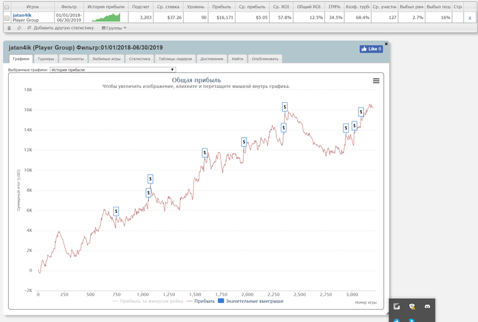Click the '$16,171' profit cell
This screenshot has height=322, width=478.
pos(222,18)
